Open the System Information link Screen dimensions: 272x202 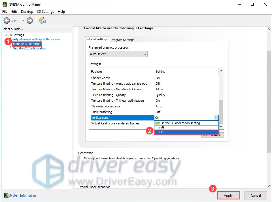tap(23, 195)
